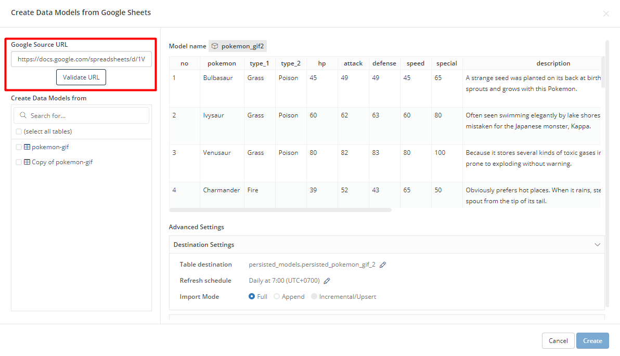Screen dimensions: 620x356
Task: Collapse the Destination Settings section
Action: pos(597,245)
